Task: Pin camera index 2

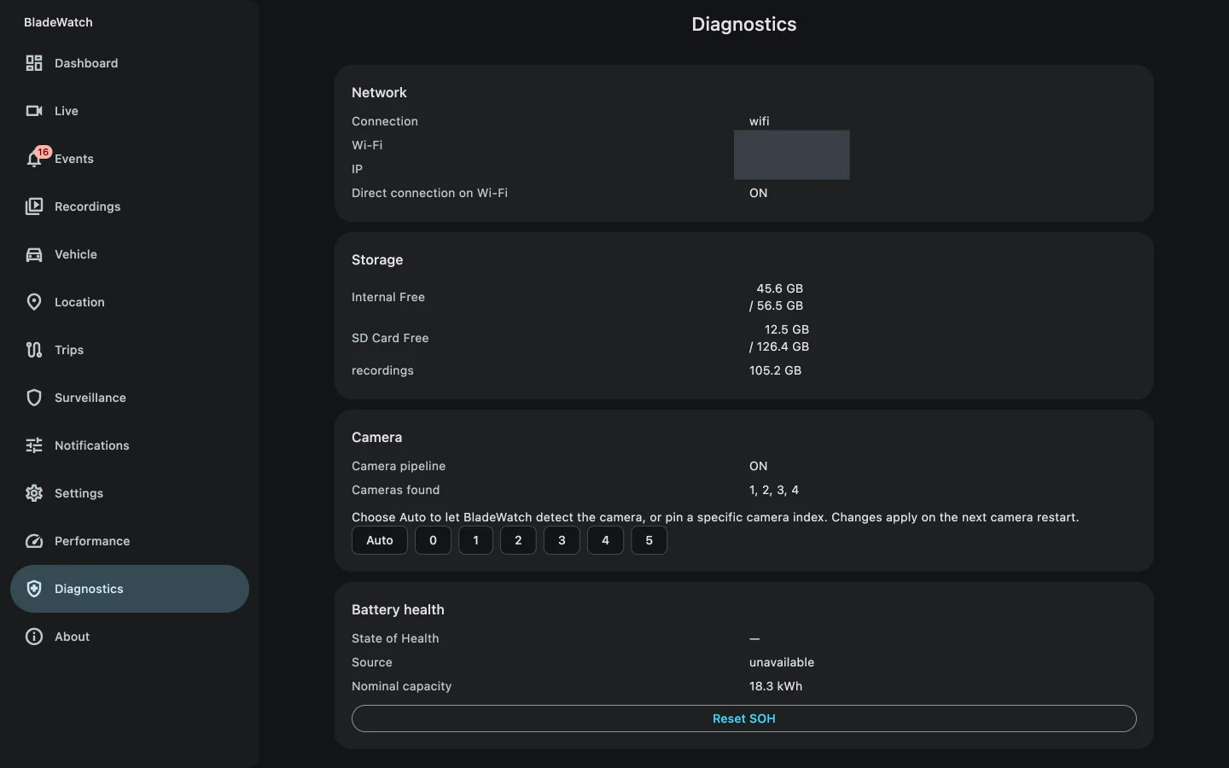Action: (518, 540)
